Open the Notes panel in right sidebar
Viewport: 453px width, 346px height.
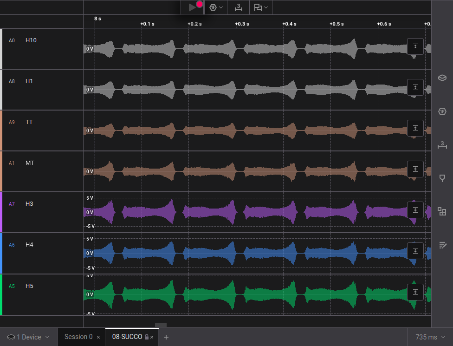[x=442, y=245]
